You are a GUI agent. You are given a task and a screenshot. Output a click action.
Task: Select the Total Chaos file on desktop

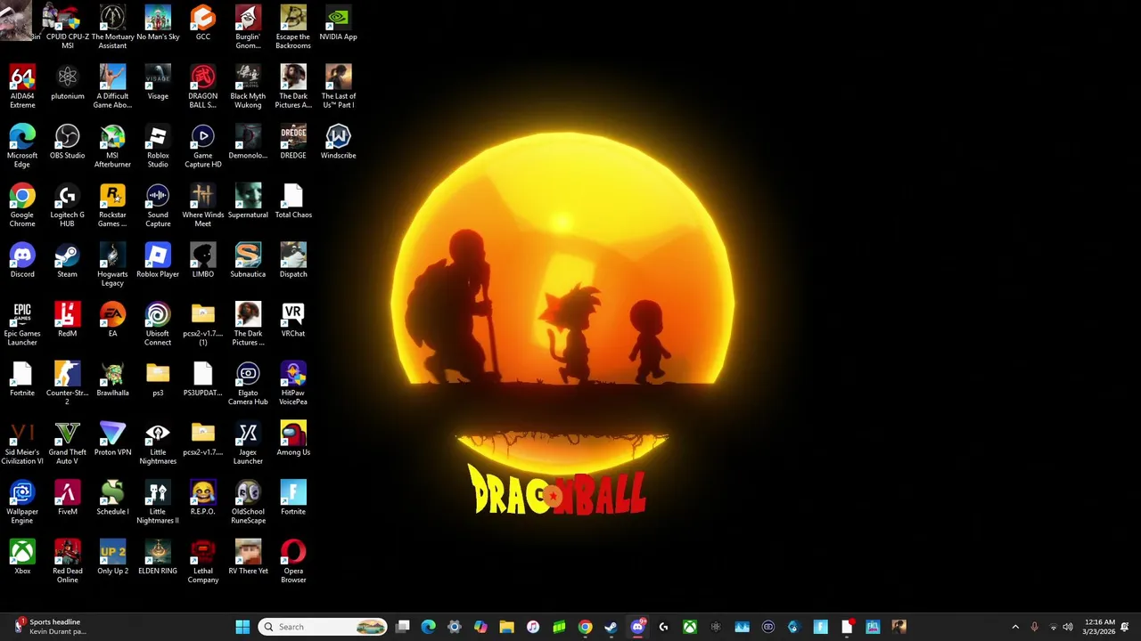[x=293, y=202]
